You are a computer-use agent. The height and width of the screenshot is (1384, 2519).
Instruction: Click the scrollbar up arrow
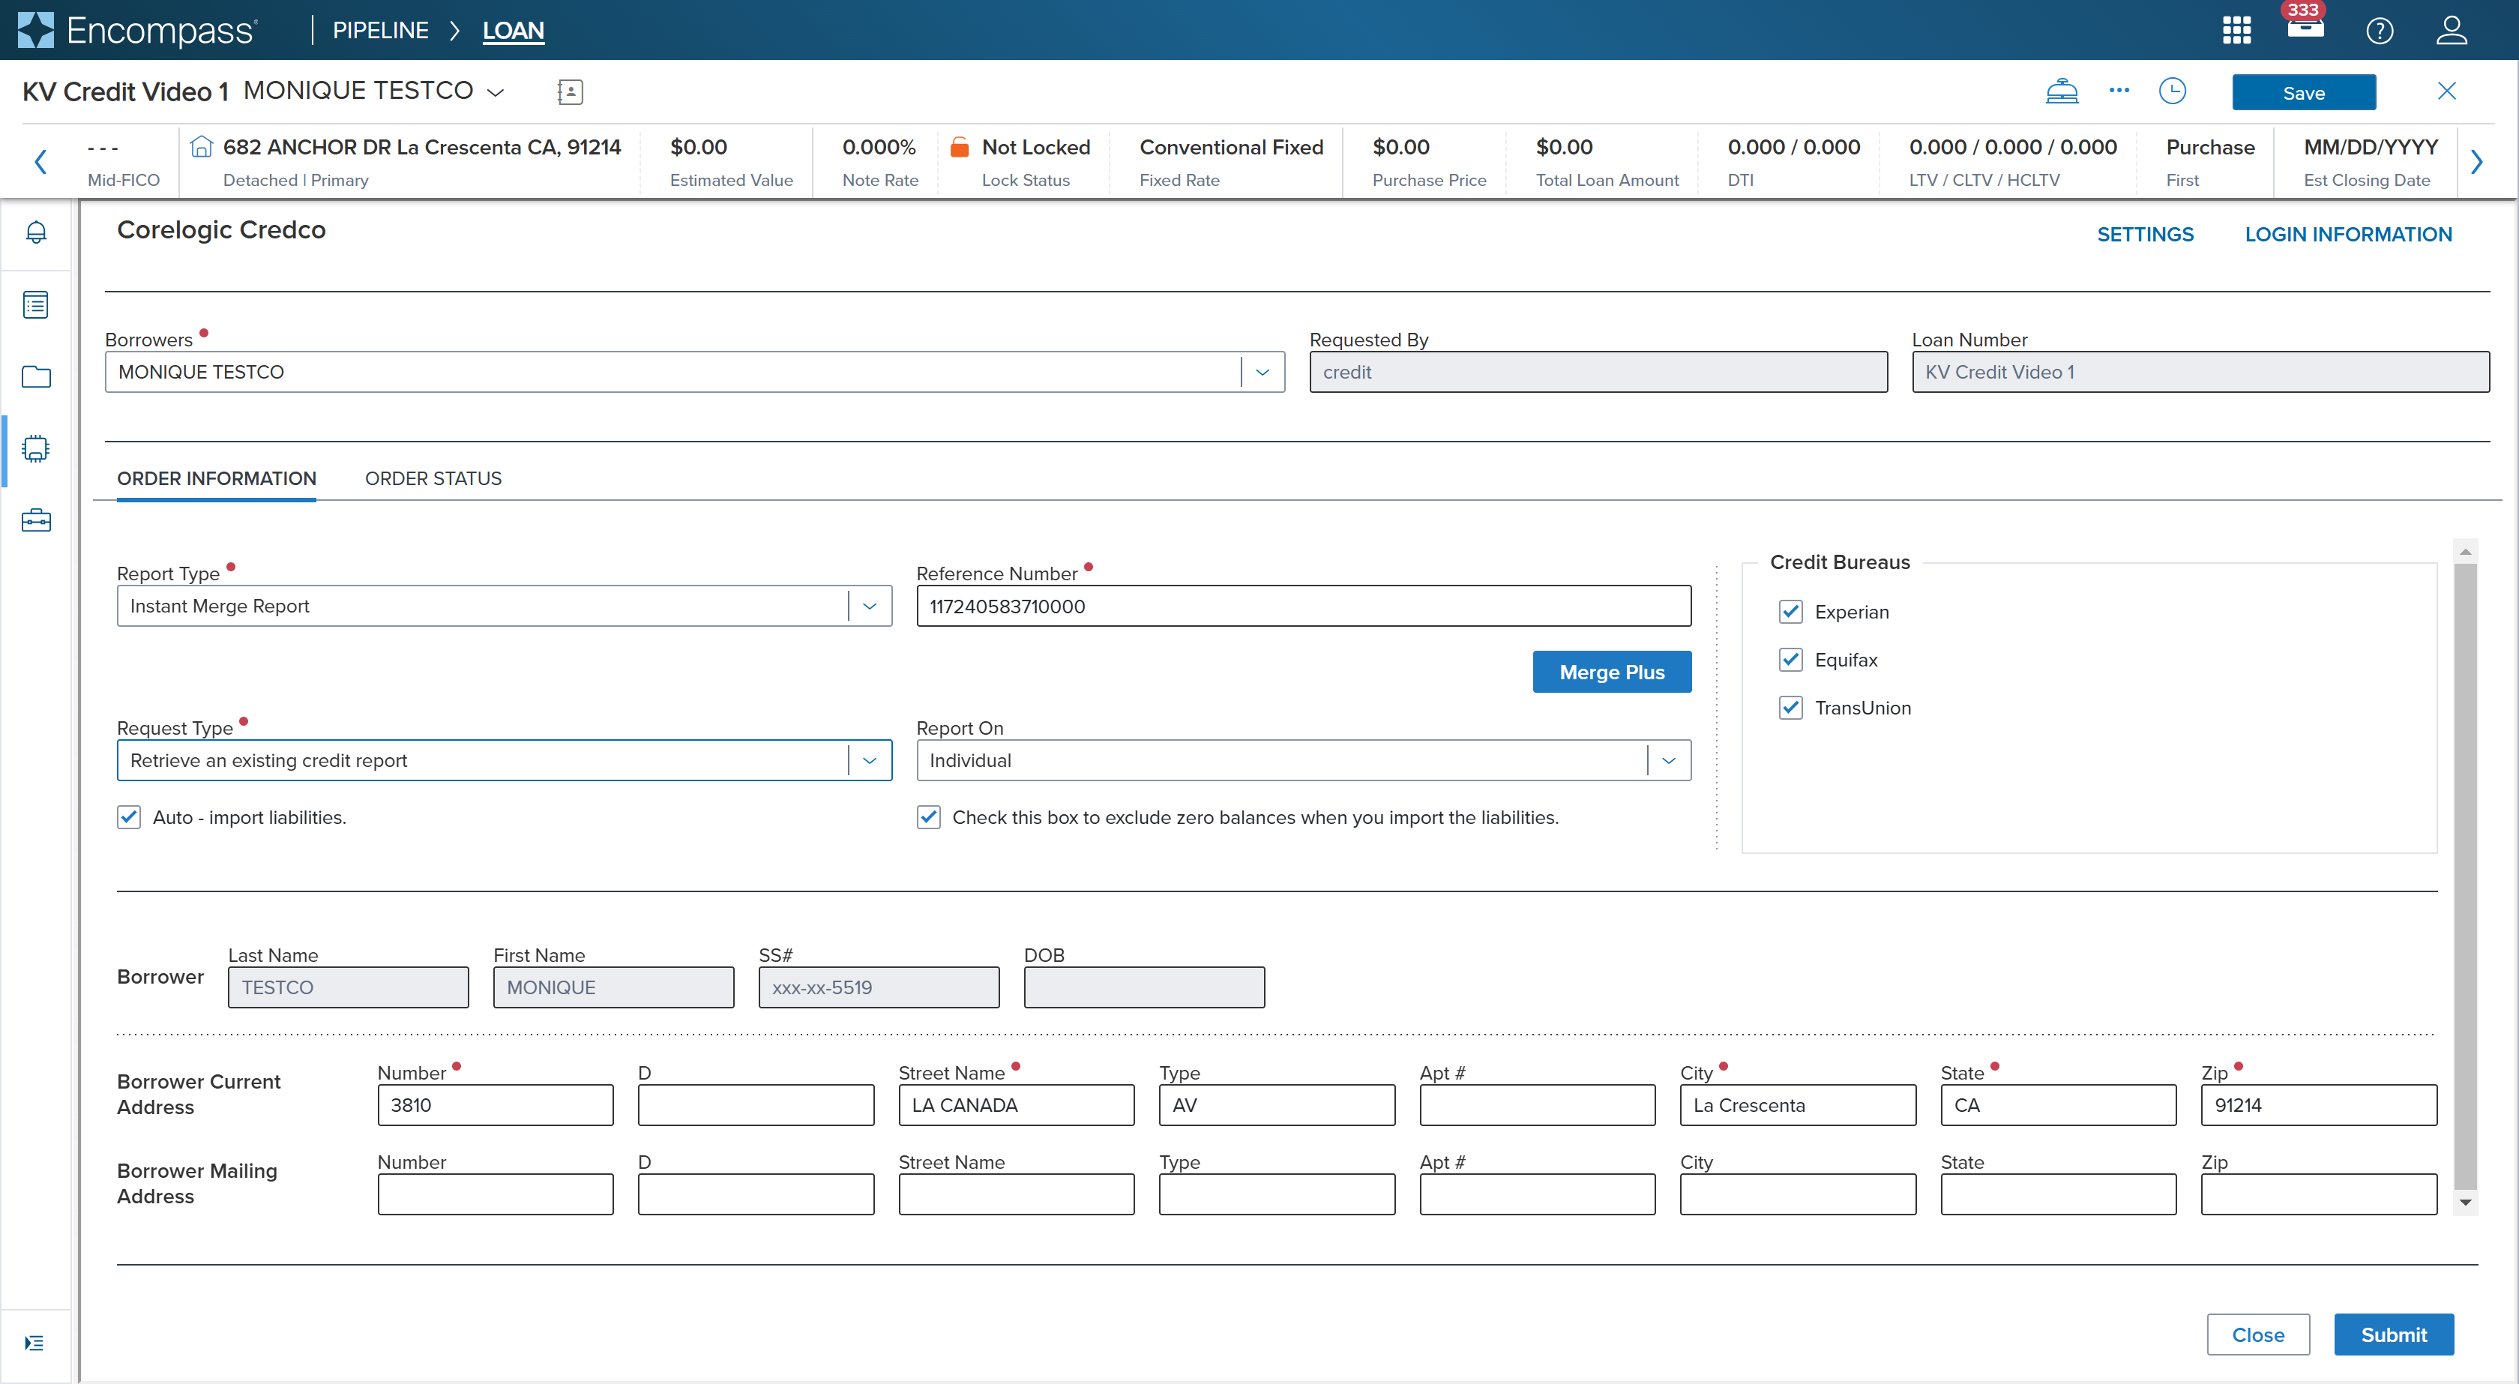click(2465, 552)
